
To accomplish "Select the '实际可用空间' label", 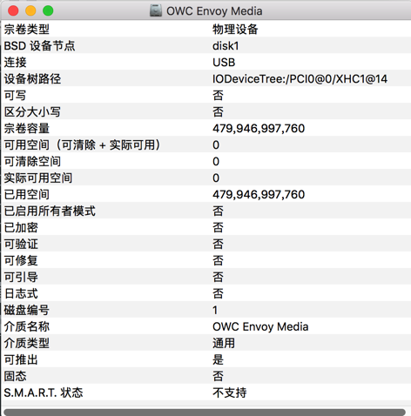I will (38, 178).
